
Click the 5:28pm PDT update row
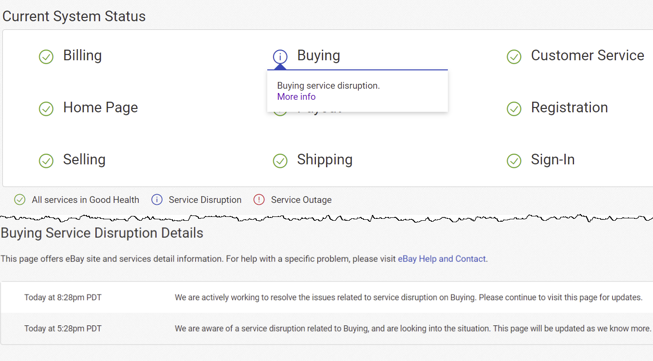pos(326,329)
